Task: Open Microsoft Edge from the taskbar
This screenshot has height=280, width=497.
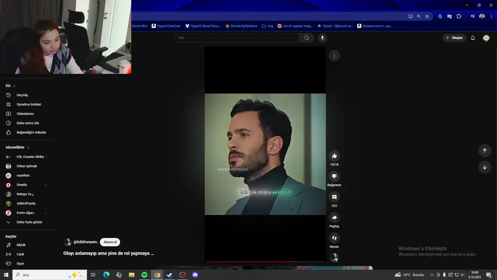Action: tap(106, 275)
